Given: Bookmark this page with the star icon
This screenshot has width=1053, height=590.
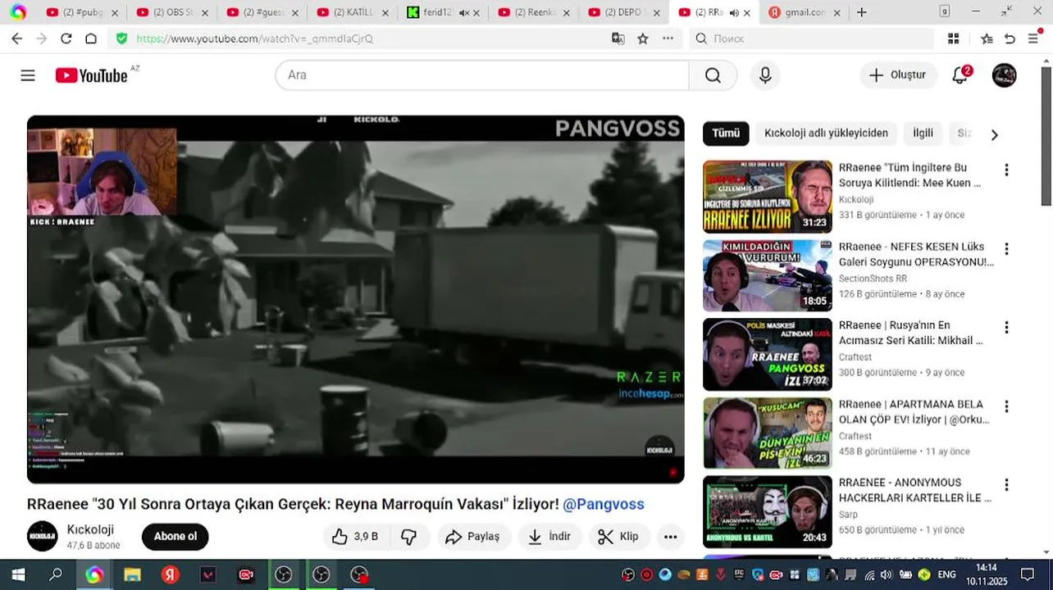Looking at the screenshot, I should 643,39.
